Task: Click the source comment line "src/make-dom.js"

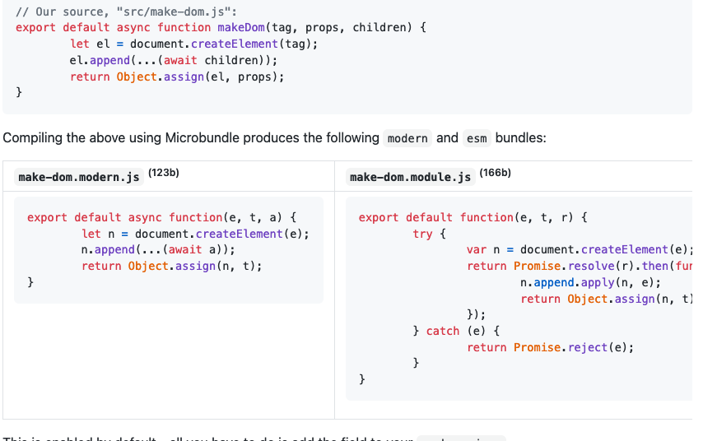Action: [126, 12]
